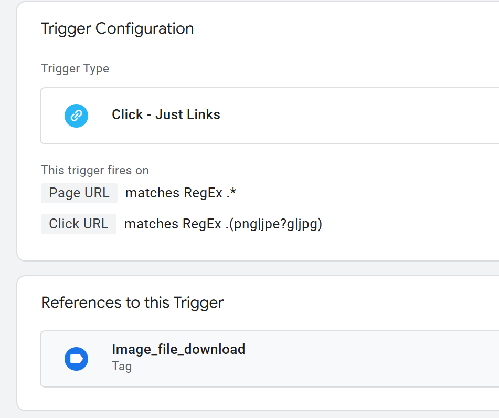
Task: Click the 'Tag' label under Image_file_download
Action: (122, 367)
